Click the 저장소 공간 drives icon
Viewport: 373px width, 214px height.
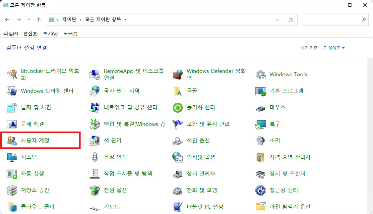tap(12, 190)
